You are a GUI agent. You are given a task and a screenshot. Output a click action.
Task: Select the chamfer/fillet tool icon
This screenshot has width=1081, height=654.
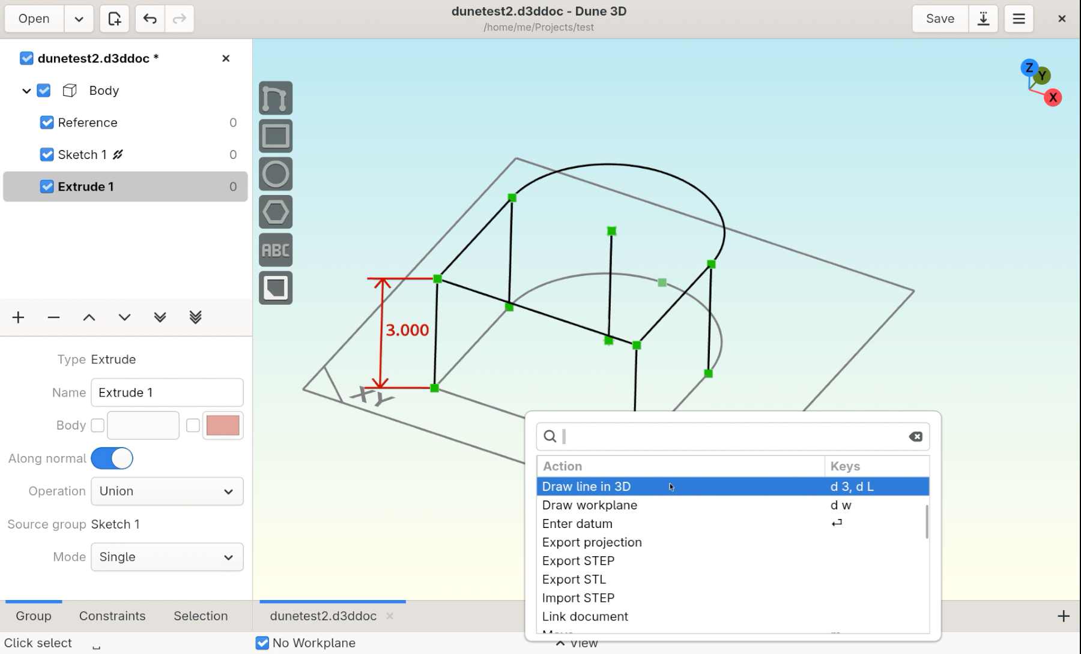tap(276, 288)
